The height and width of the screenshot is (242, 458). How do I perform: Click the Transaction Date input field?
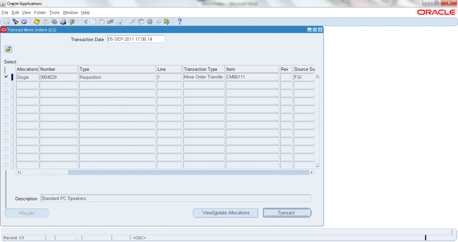136,39
